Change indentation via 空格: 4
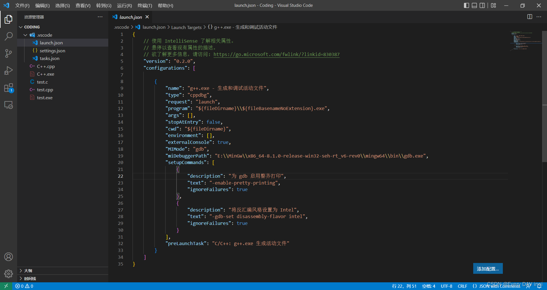Screen dimensions: 547x290 428,286
